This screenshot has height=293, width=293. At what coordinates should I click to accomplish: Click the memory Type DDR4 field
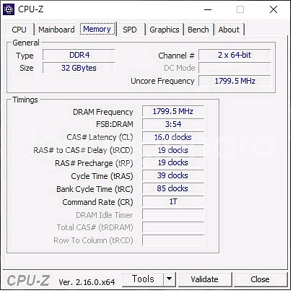pos(79,55)
